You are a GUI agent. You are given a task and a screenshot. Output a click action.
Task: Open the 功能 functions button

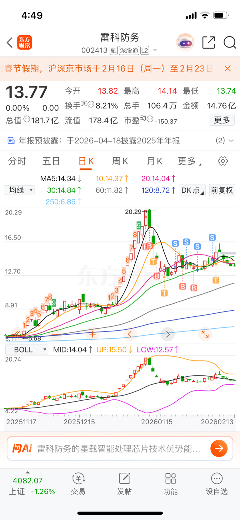click(171, 484)
